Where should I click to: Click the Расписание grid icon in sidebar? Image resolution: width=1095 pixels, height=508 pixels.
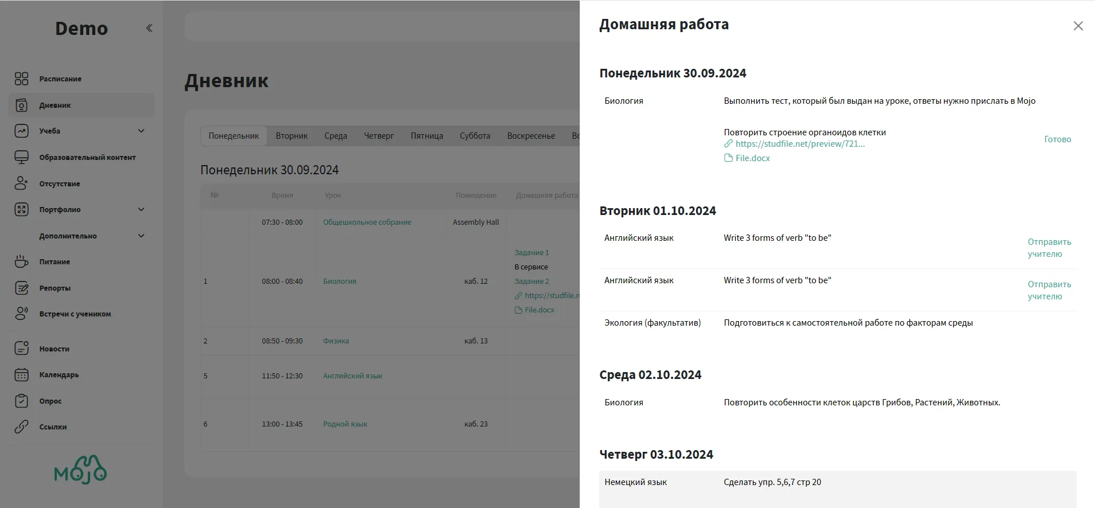[21, 79]
